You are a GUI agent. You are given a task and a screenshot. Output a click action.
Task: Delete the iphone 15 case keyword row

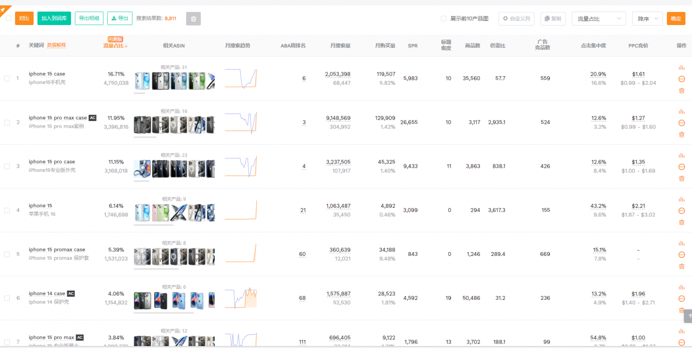[x=681, y=91]
